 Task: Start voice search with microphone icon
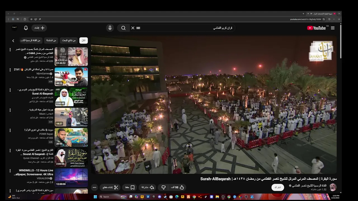coord(110,28)
